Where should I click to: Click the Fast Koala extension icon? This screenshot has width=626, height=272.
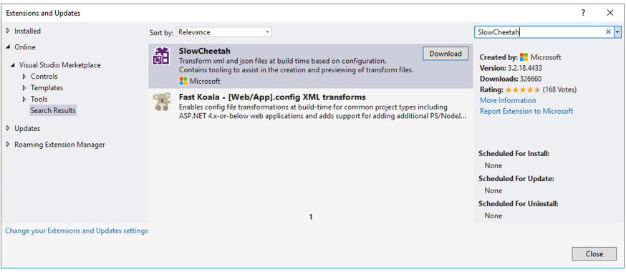coord(161,102)
